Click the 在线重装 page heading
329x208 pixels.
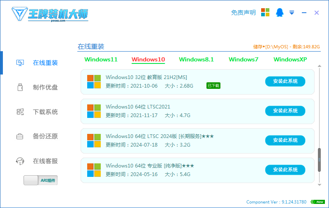(x=91, y=46)
